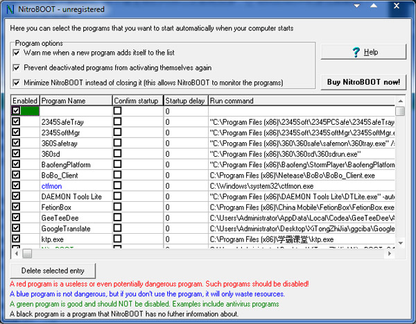Click Run command column header
Screen dimensions: 416x324
[302, 101]
